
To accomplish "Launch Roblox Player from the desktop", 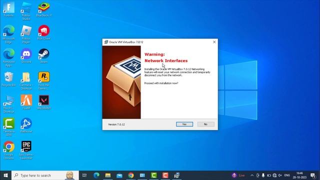I will [x=26, y=34].
